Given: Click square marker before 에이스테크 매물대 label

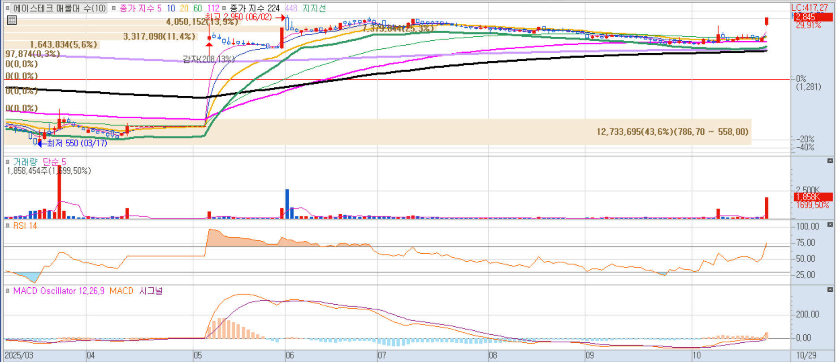Looking at the screenshot, I should [8, 9].
